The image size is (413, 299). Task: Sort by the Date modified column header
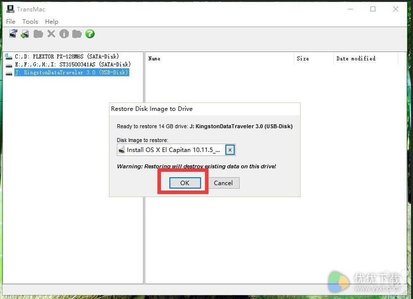pyautogui.click(x=356, y=58)
